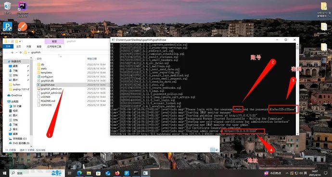This screenshot has height=177, width=332.
Task: Launch PhpStorm from the desktop
Action: (x=23, y=9)
